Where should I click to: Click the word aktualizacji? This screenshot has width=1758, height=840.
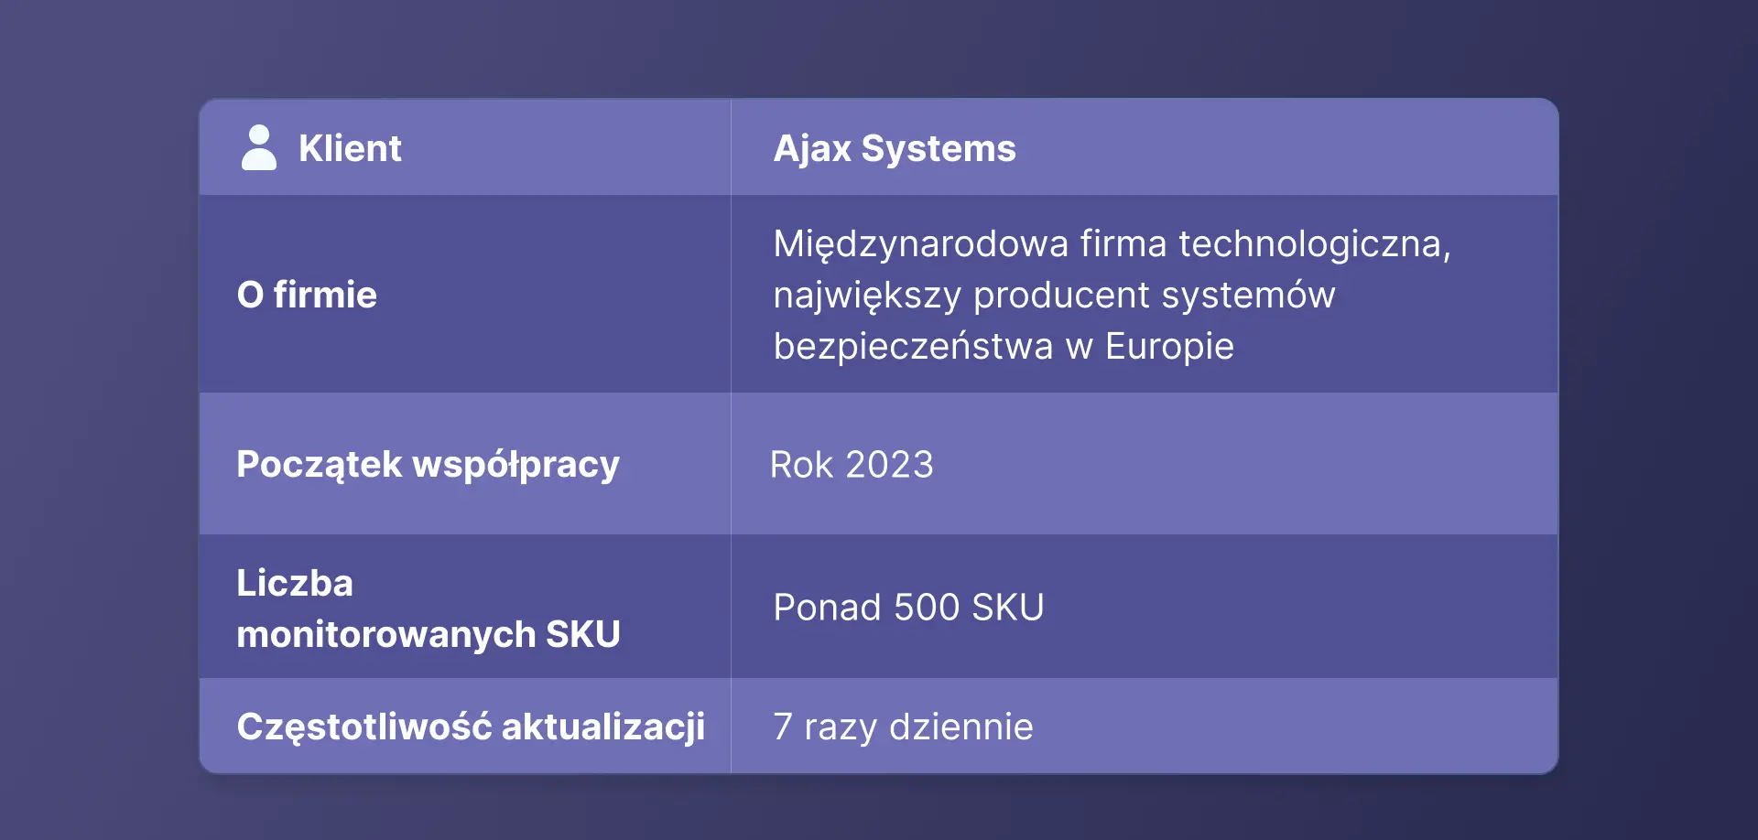tap(603, 727)
